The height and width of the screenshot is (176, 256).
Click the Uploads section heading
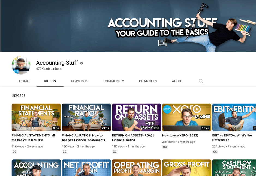19,95
